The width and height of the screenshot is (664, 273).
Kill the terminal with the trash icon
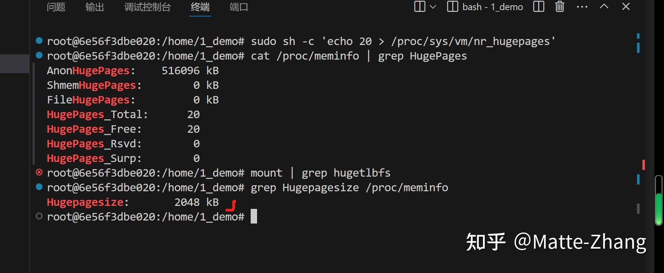[559, 7]
